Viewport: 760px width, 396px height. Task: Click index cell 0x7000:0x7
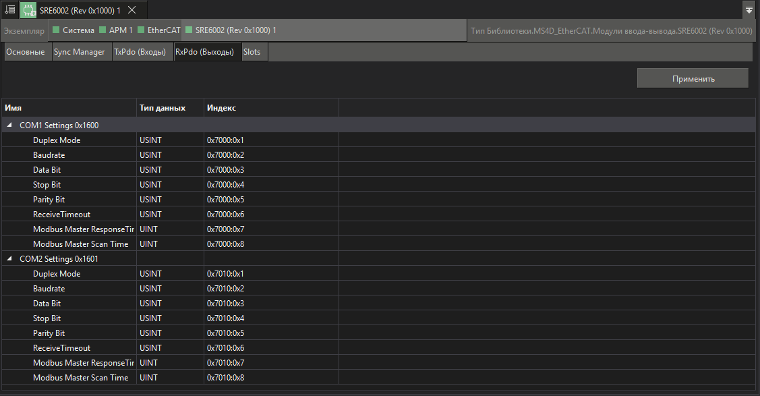(271, 229)
